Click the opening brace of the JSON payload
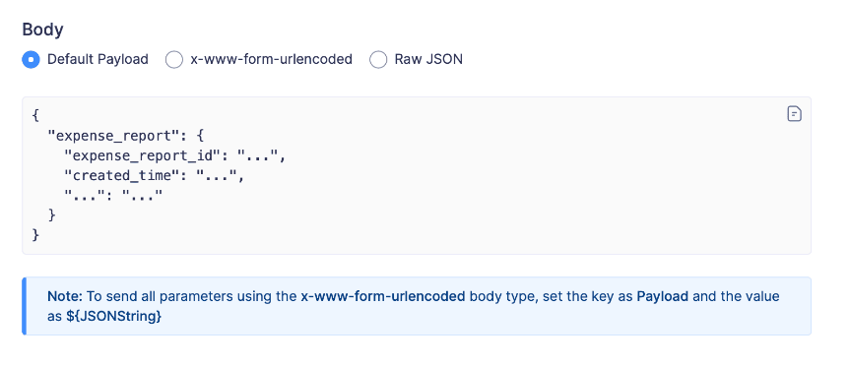The image size is (849, 366). [x=35, y=116]
